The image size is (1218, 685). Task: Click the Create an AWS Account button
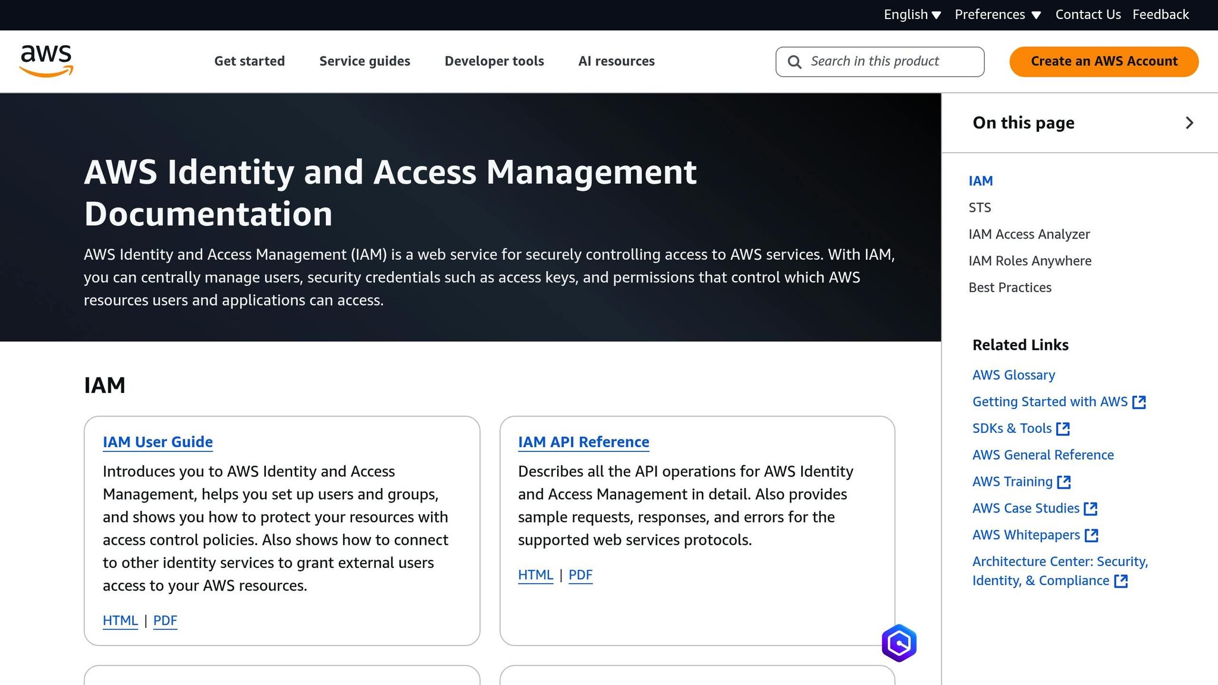(x=1104, y=62)
